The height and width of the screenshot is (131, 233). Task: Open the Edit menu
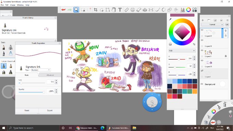7,5
